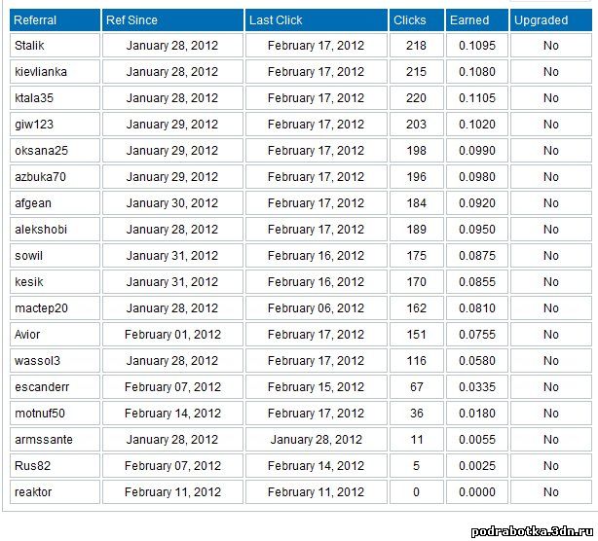Open the podrabotka.3dn.ru watermark link
Viewport: 598px width, 541px height.
[532, 532]
